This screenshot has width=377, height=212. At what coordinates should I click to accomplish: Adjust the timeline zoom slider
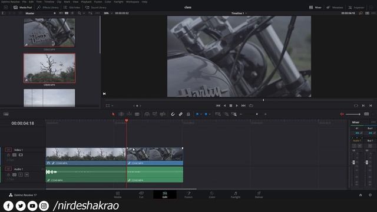click(257, 114)
